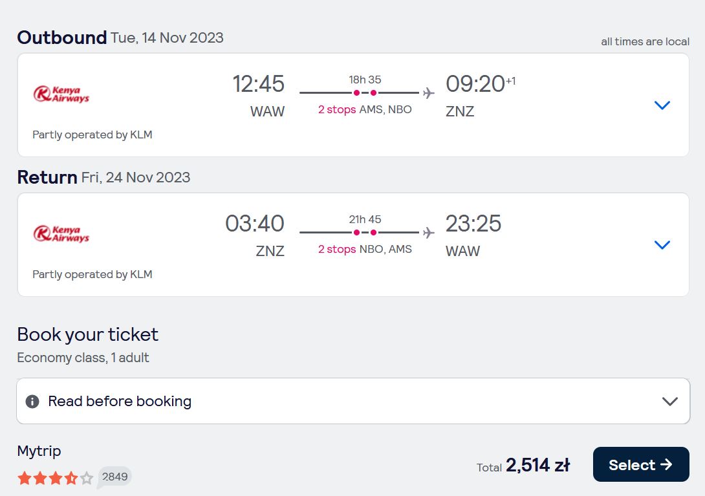Click Partly operated by KLM on outbound card
The image size is (705, 496).
92,135
